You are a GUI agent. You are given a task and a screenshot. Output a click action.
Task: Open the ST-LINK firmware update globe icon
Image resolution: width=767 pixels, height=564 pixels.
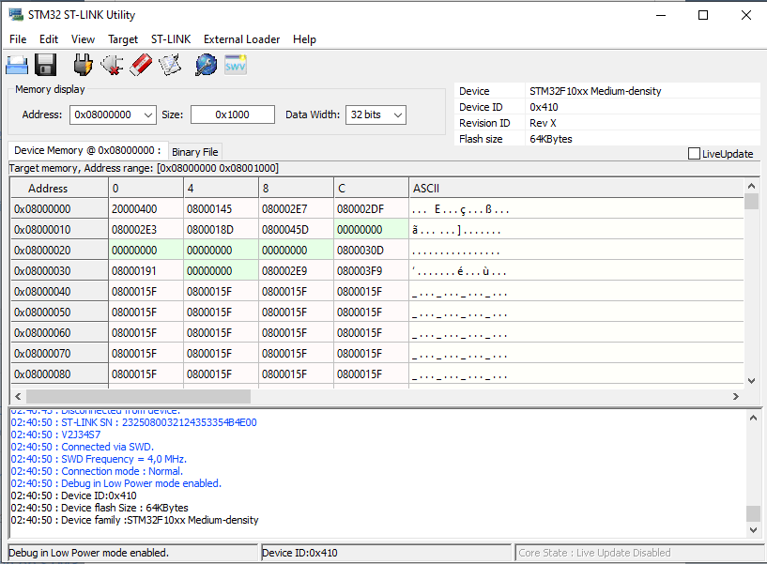[x=206, y=65]
